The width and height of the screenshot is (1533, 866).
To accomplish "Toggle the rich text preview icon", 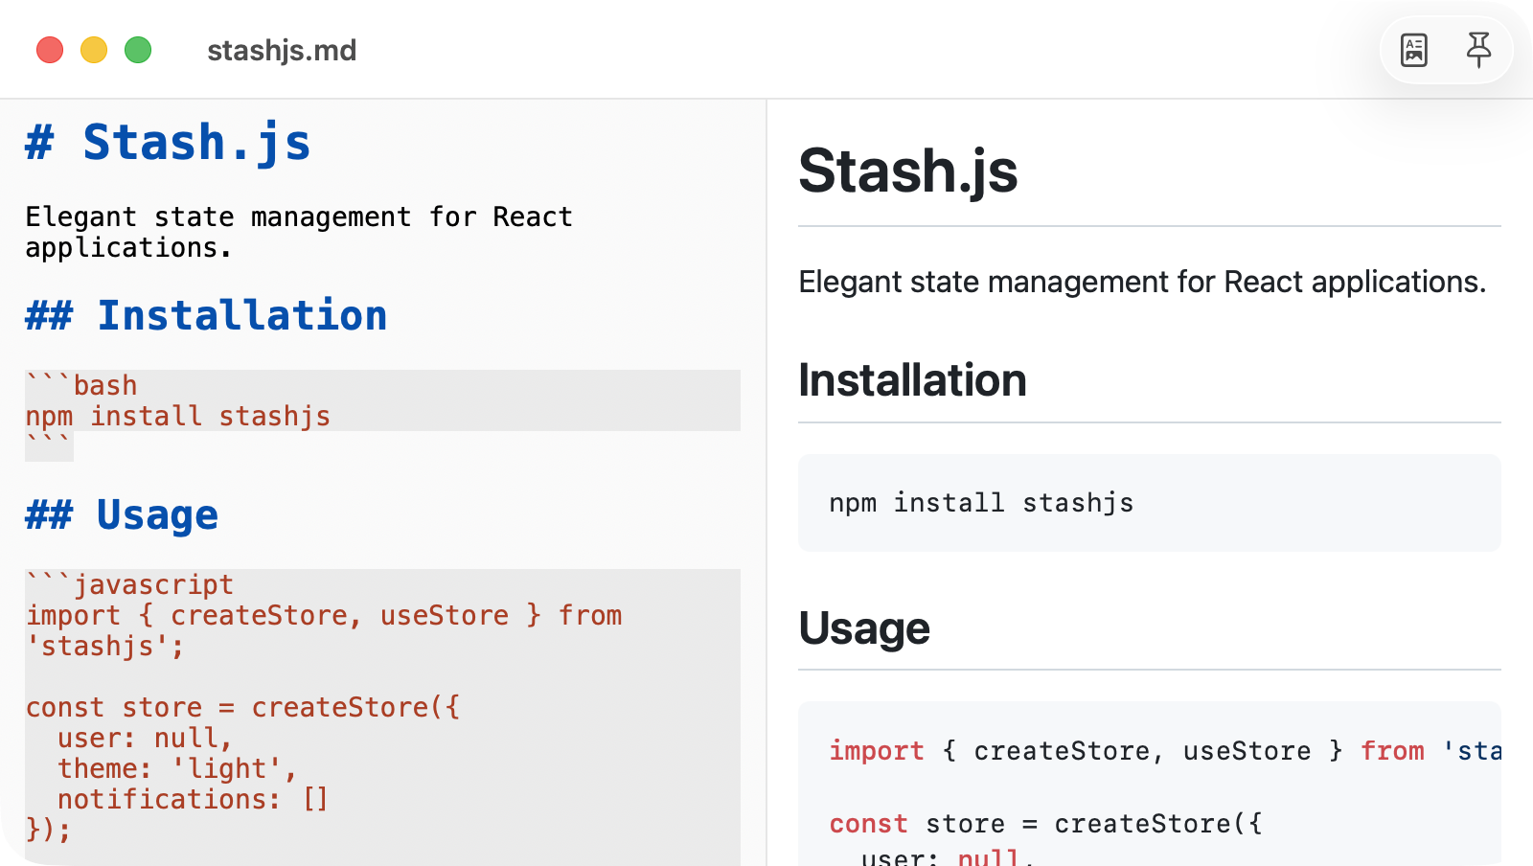I will (1413, 50).
